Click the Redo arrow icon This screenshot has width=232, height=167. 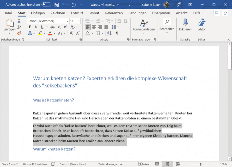coord(74,5)
